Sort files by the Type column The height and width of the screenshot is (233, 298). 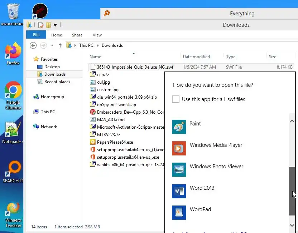pyautogui.click(x=245, y=57)
